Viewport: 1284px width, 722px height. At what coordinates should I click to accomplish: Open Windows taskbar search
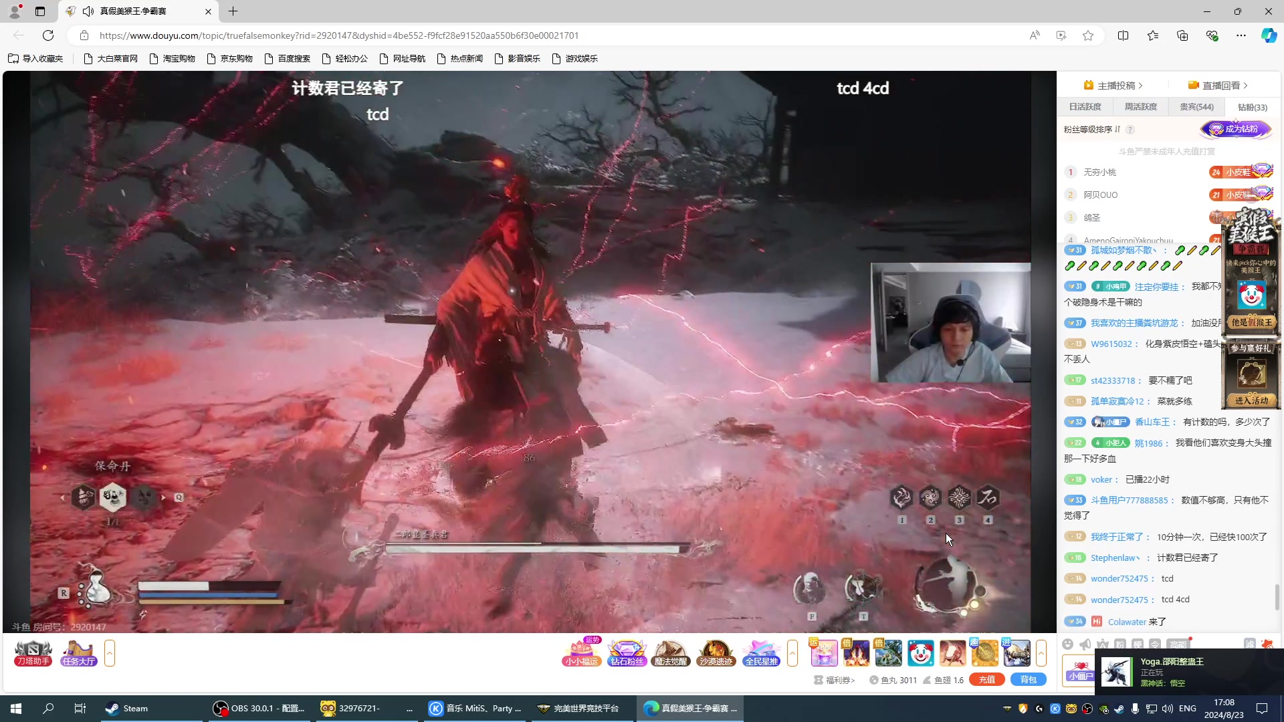(48, 708)
